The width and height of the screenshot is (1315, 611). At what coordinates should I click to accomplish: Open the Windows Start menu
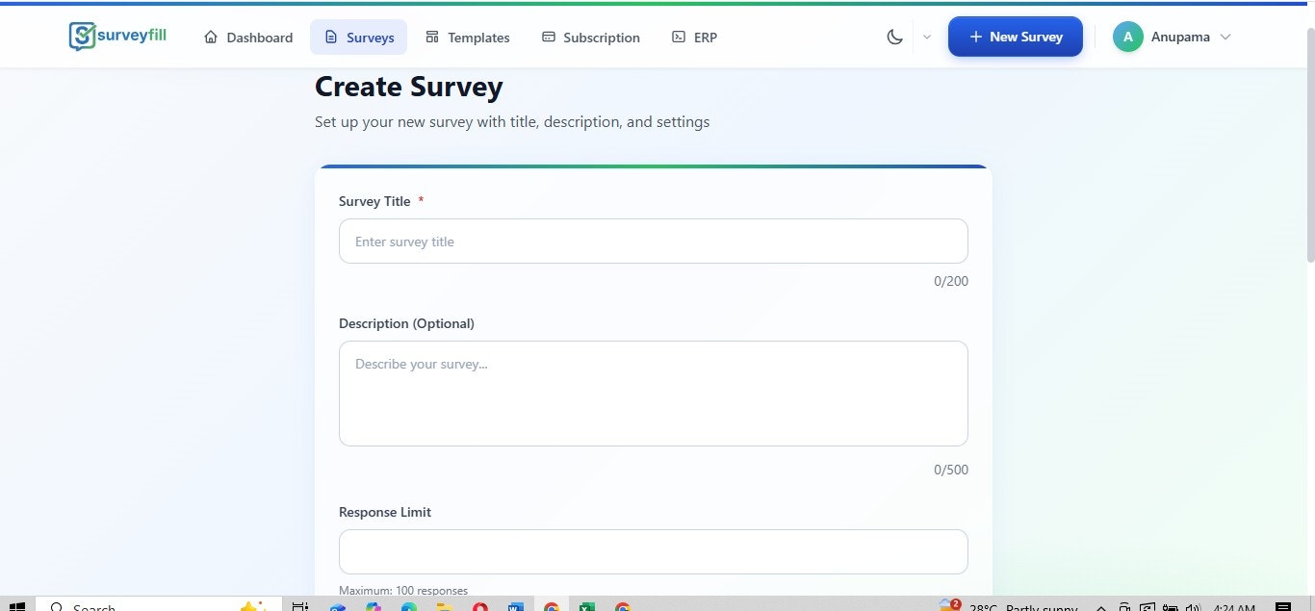[x=15, y=606]
